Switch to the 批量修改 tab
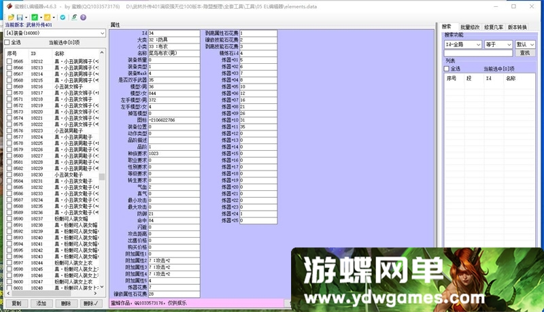544x312 pixels. pos(470,27)
